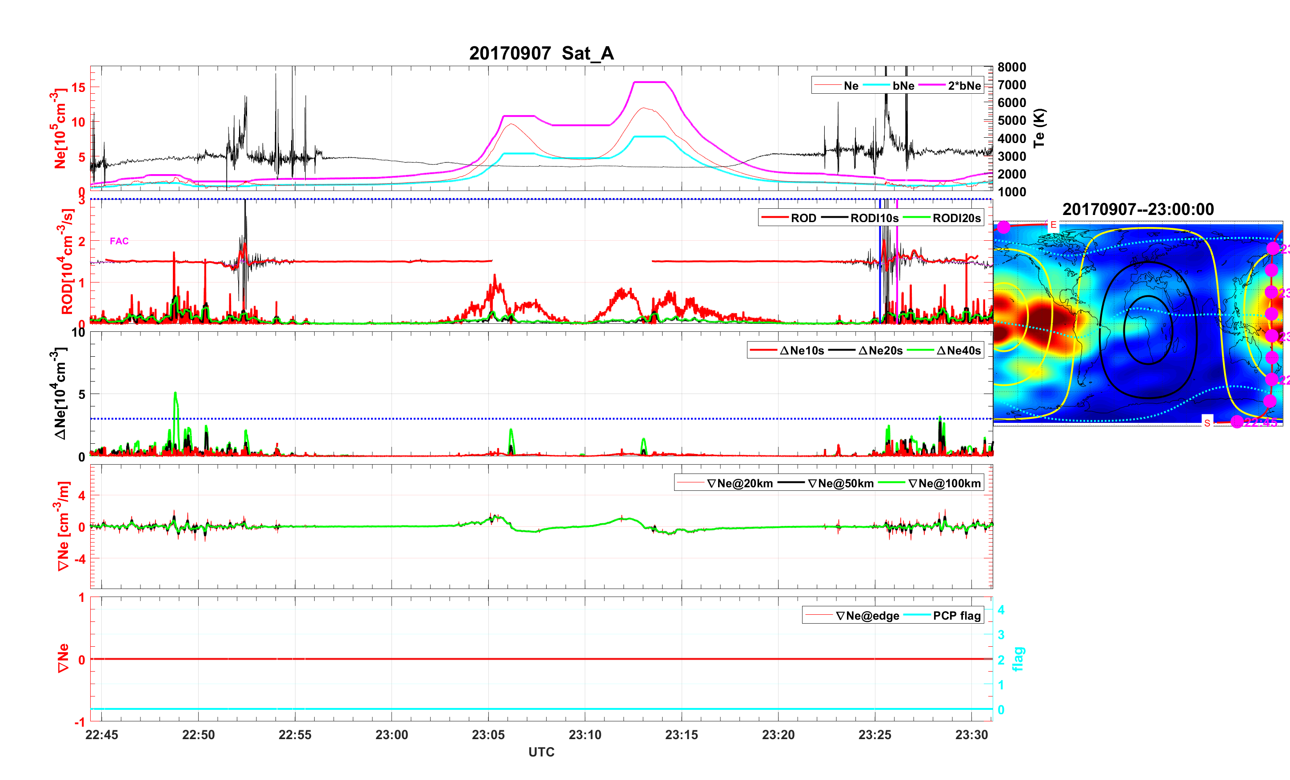Click the ΔNe40s legend entry
The width and height of the screenshot is (1290, 780).
point(958,351)
